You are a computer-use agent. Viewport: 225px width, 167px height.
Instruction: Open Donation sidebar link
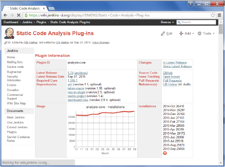13,90
